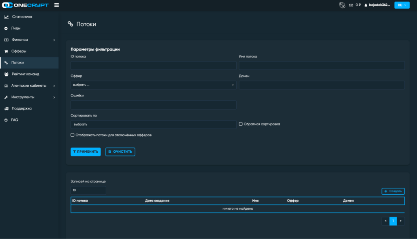Screen dimensions: 417x239
Task: Click the Инструменты wrench icon
Action: click(x=6, y=97)
